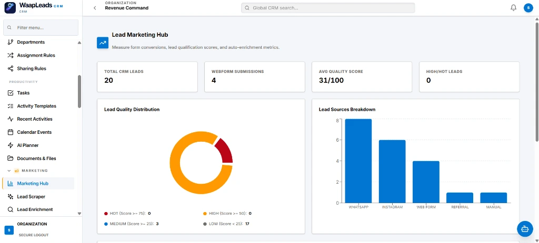The height and width of the screenshot is (243, 539).
Task: Click the WaapLeads CRM logo icon
Action: click(10, 7)
